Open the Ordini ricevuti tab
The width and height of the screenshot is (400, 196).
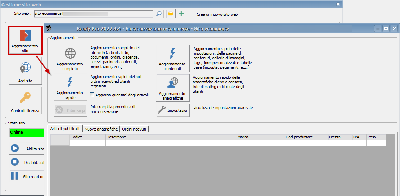pos(134,129)
